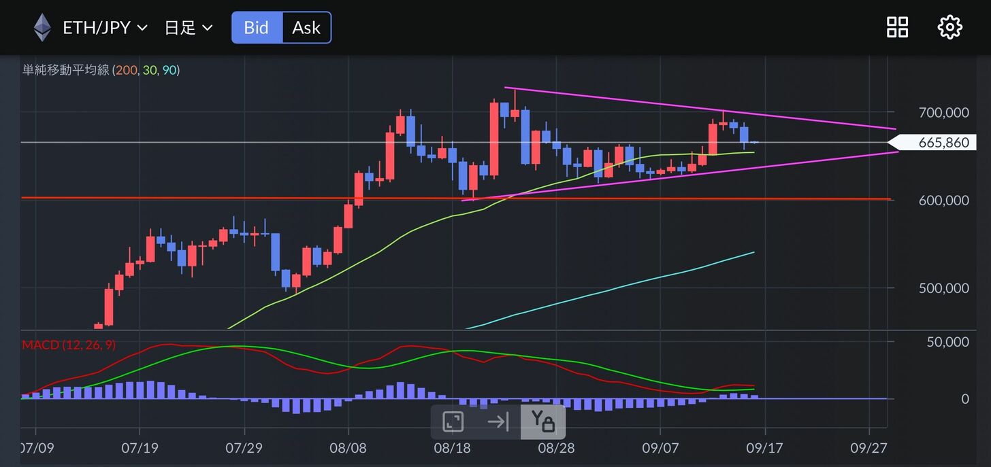Click the 665,860 current price tag
Image resolution: width=991 pixels, height=467 pixels.
click(x=943, y=143)
